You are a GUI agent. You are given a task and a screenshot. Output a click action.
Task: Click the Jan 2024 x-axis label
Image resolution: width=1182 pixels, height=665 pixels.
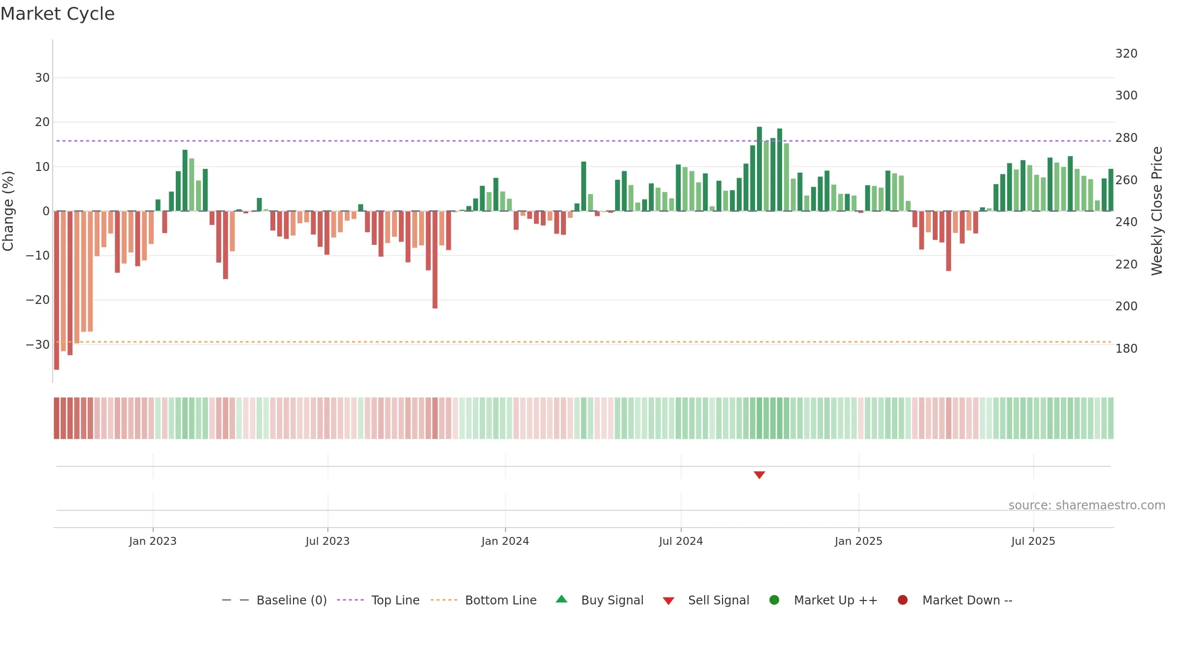(505, 541)
